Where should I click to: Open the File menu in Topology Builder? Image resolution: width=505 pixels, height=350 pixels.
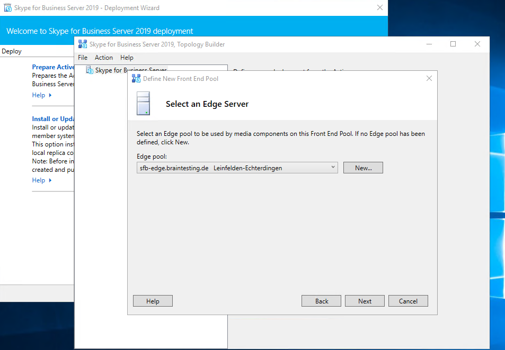[x=83, y=58]
